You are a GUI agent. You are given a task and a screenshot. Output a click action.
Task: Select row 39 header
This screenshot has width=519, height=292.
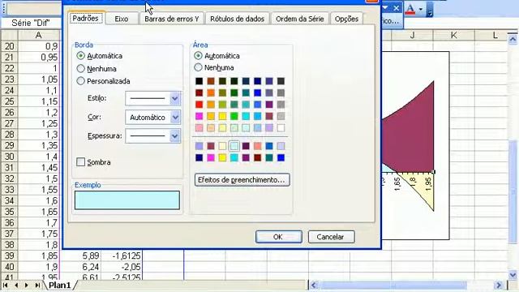point(9,256)
